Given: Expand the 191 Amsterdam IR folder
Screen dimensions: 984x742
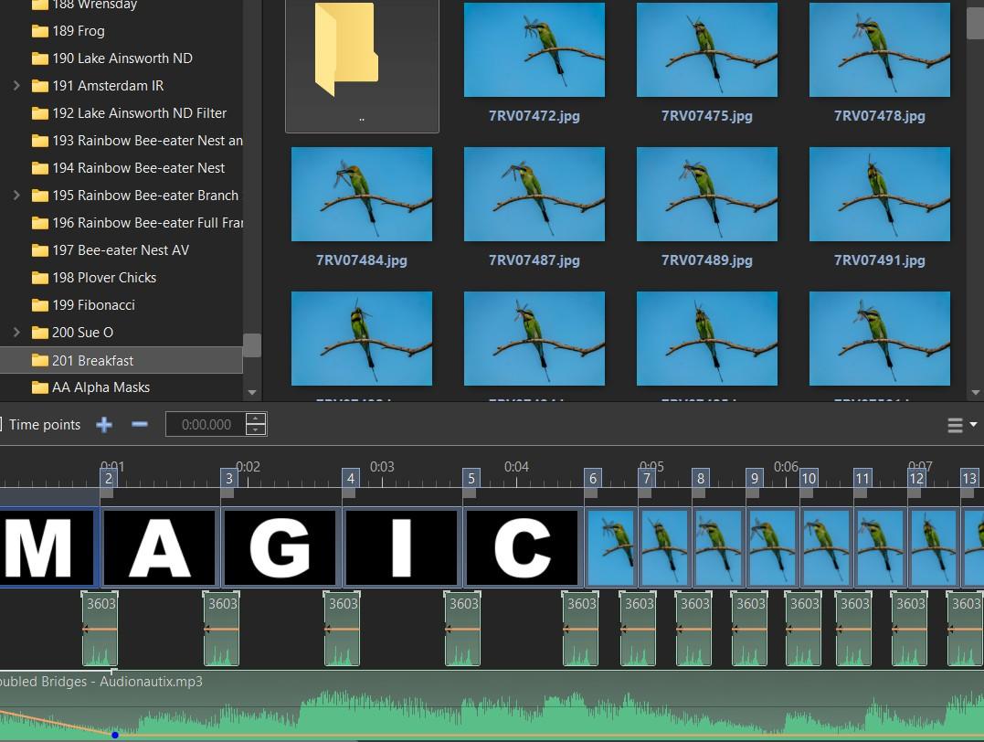Looking at the screenshot, I should click(16, 86).
